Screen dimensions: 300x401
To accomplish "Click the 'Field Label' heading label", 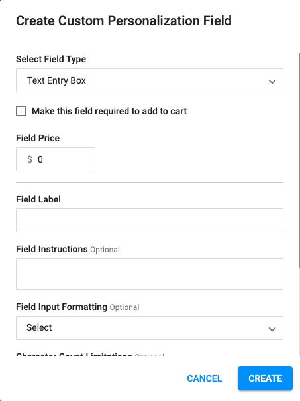I will point(38,199).
